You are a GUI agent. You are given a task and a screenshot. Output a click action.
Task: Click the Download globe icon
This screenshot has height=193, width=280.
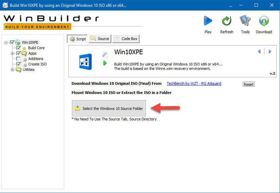(264, 21)
